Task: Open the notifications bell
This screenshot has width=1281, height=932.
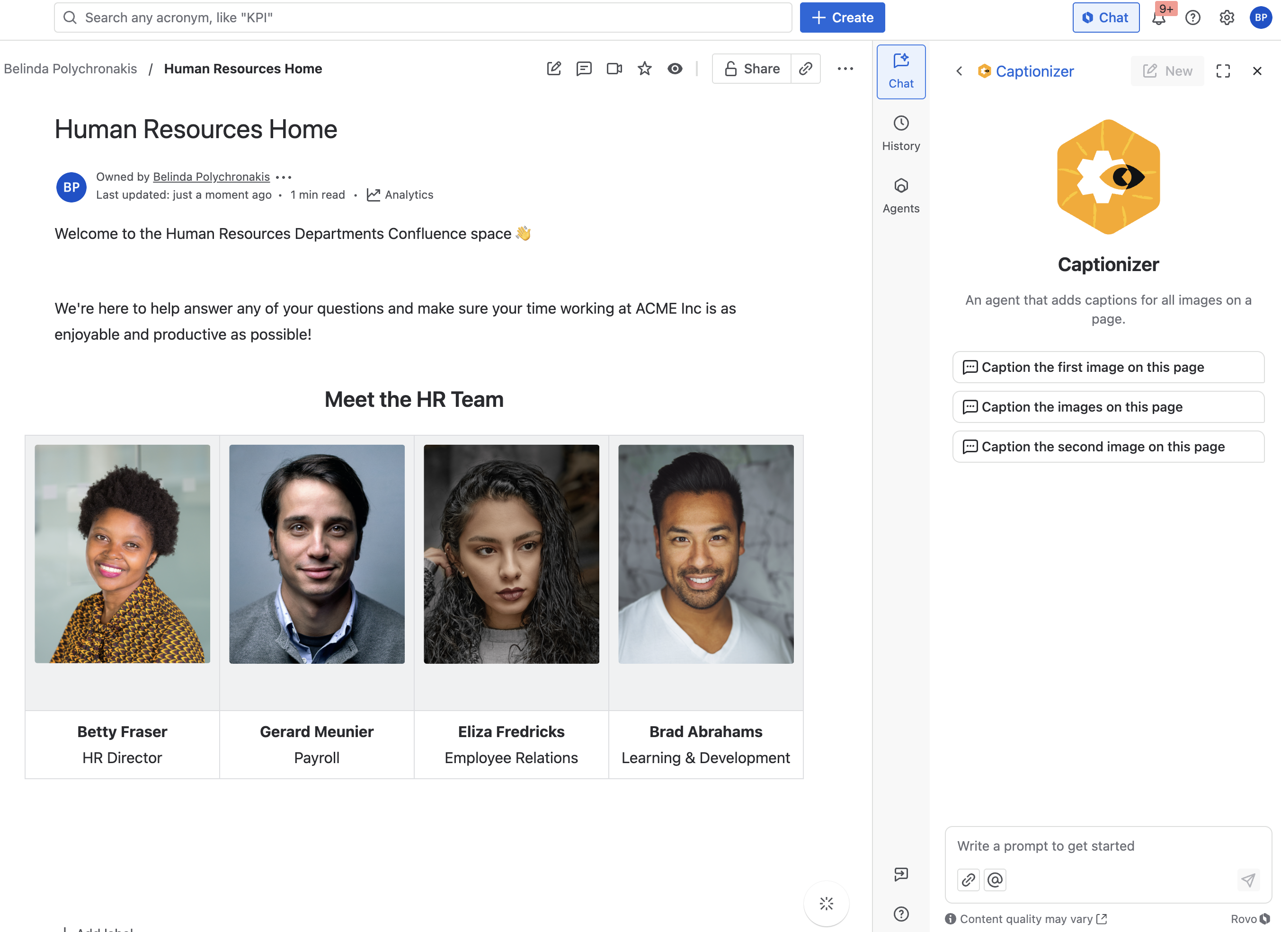Action: point(1158,18)
